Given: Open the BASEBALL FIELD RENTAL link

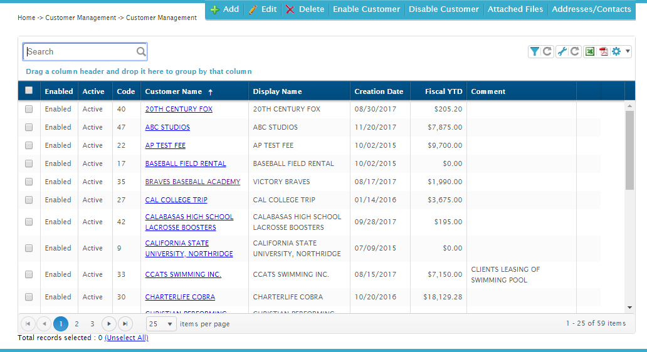Looking at the screenshot, I should click(x=186, y=163).
